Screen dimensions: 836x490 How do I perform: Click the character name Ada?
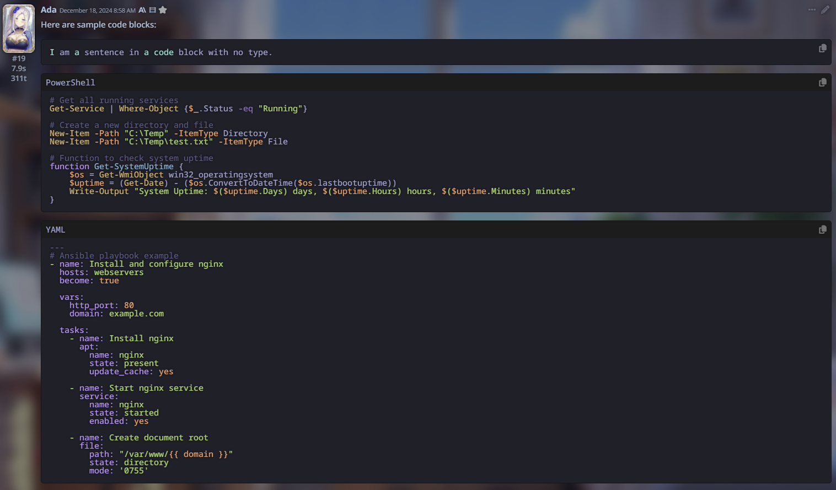(x=49, y=10)
